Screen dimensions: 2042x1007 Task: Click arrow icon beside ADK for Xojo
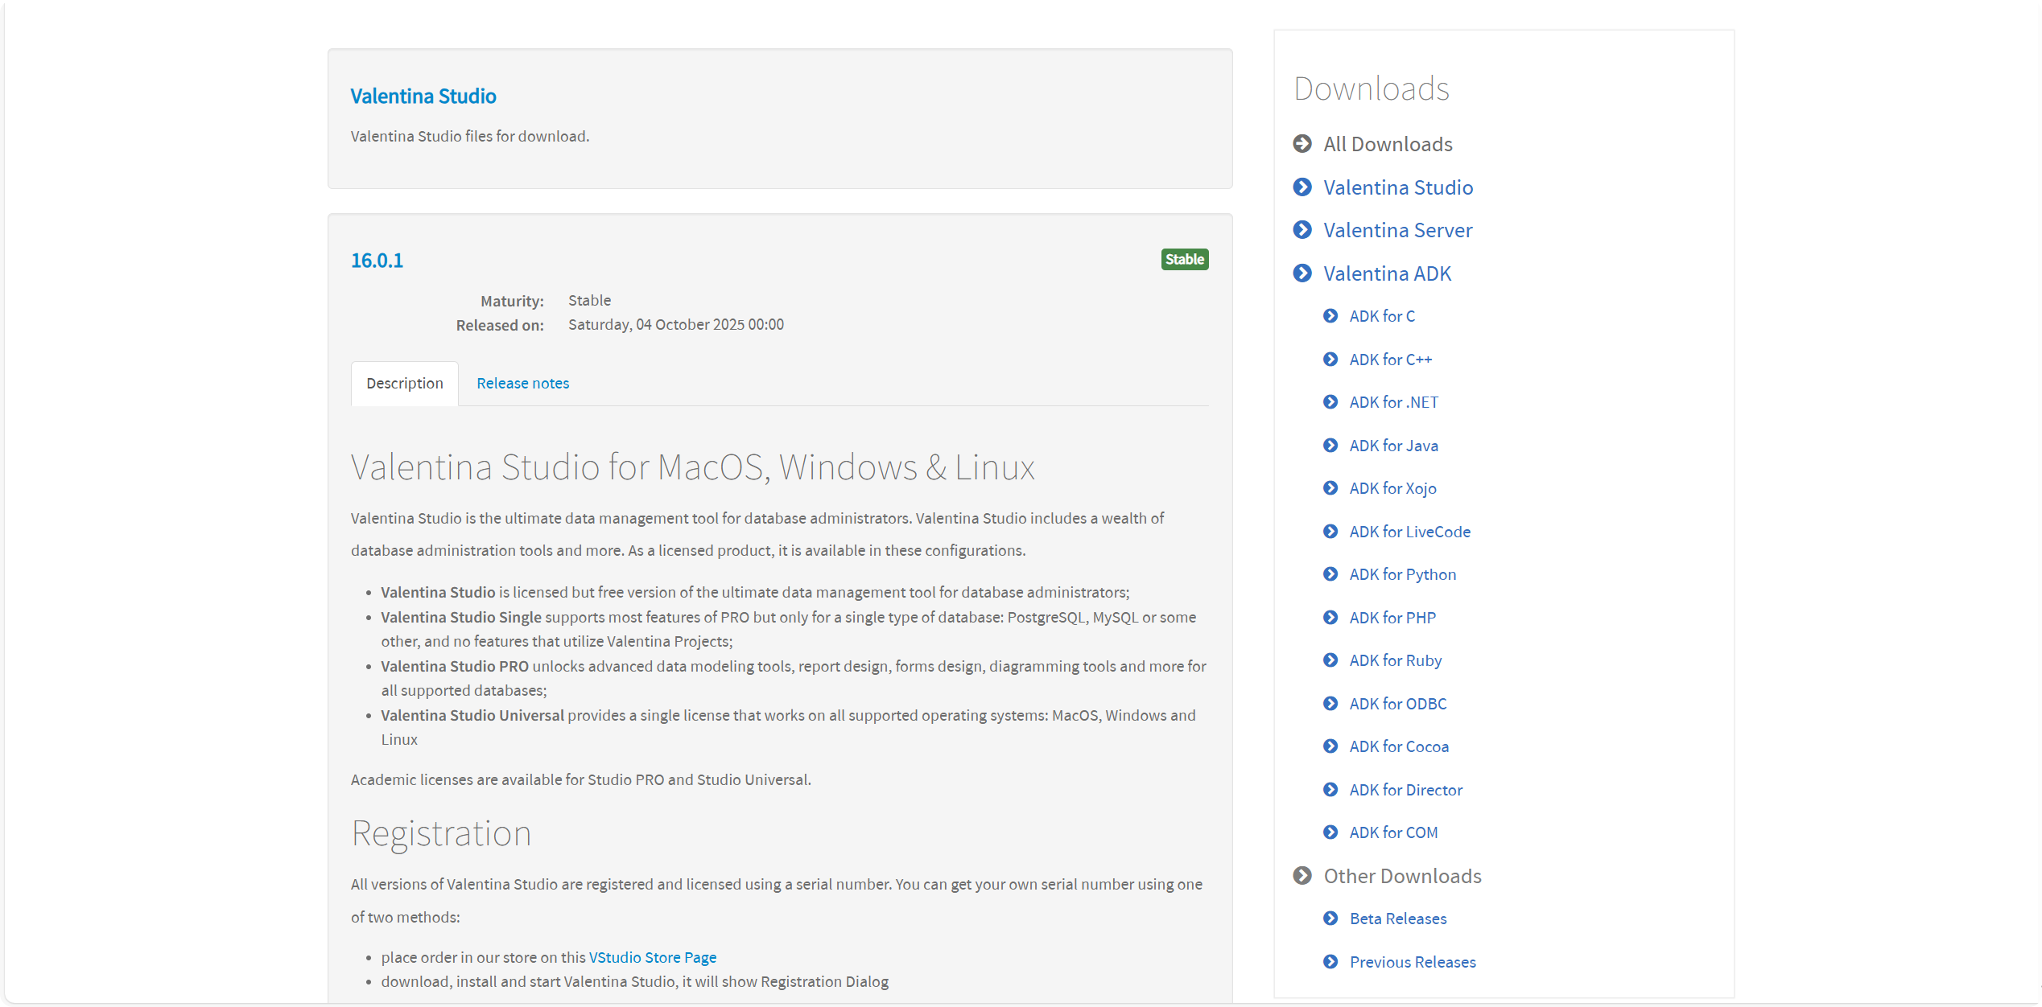click(1330, 488)
